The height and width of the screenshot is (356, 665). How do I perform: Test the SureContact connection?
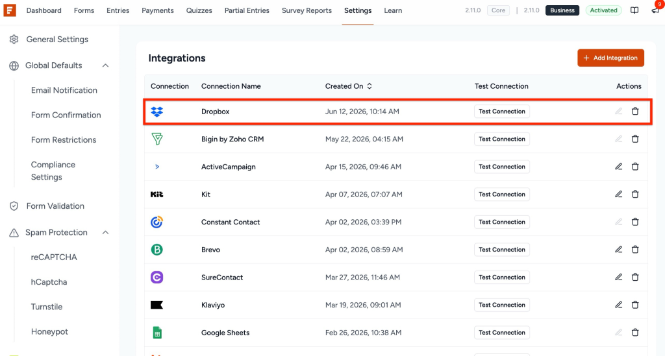click(502, 278)
